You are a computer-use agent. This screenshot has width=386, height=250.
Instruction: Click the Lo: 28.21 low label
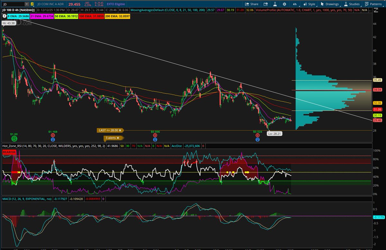(275, 133)
